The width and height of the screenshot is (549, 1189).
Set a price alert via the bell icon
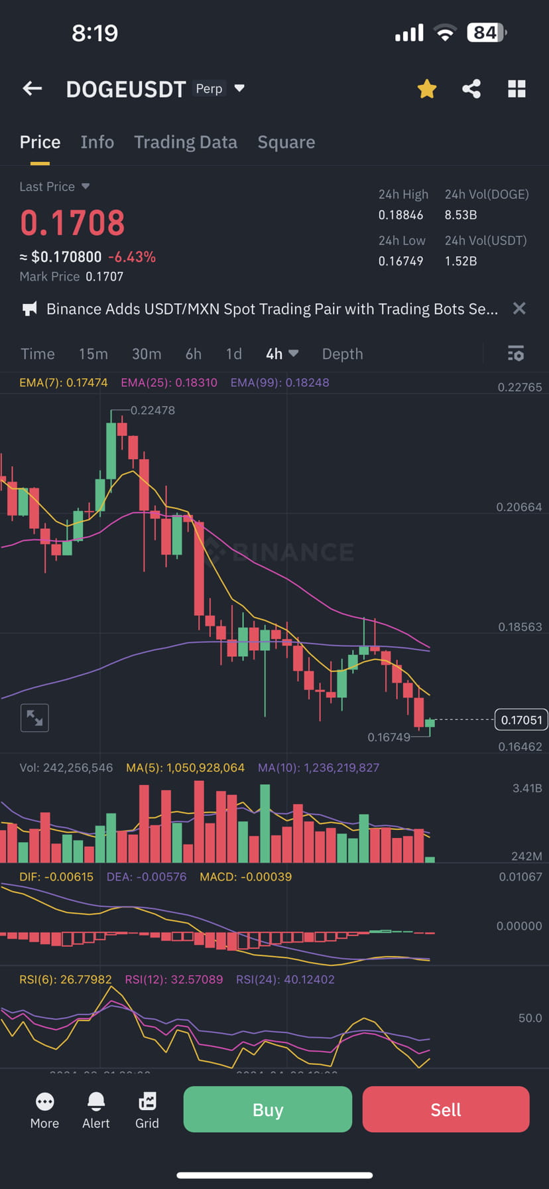pos(95,1109)
